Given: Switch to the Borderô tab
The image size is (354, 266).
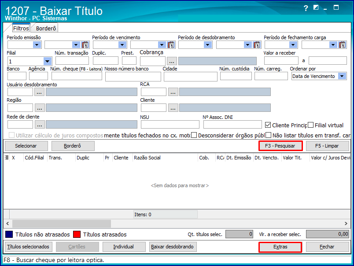Looking at the screenshot, I should click(x=46, y=28).
